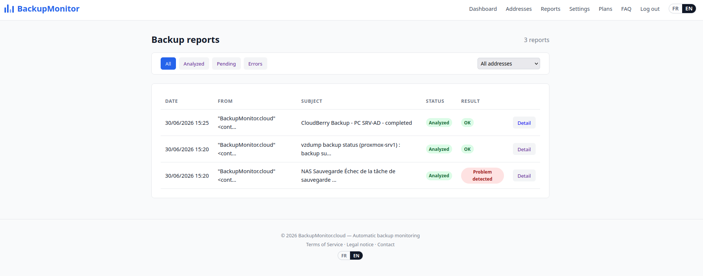The height and width of the screenshot is (276, 703).
Task: Click the SUBJECT column header
Action: (x=312, y=101)
